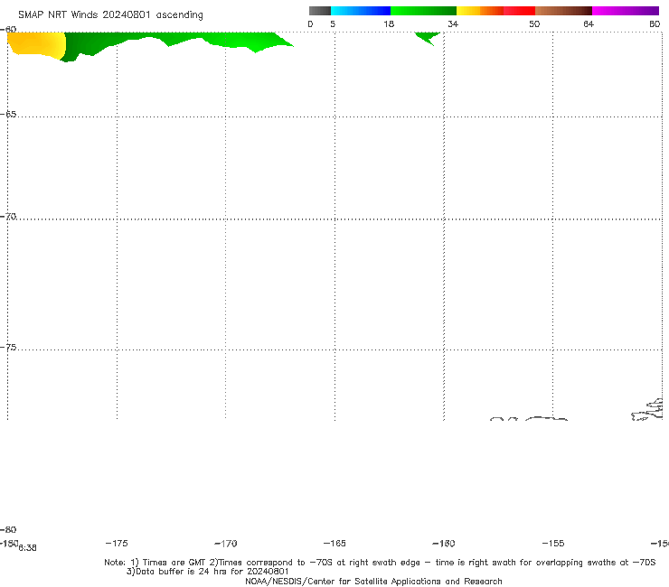Pick the cyan-blue segment of the wind color bar
The height and width of the screenshot is (587, 669).
pos(361,11)
